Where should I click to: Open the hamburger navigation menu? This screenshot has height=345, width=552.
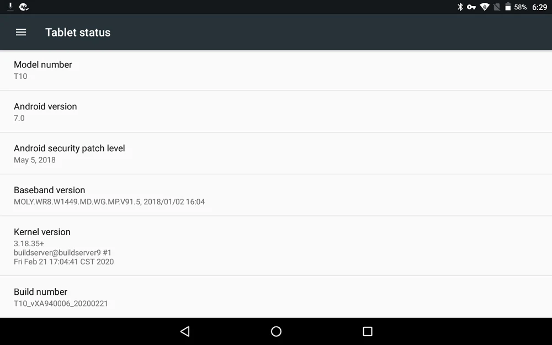tap(21, 33)
